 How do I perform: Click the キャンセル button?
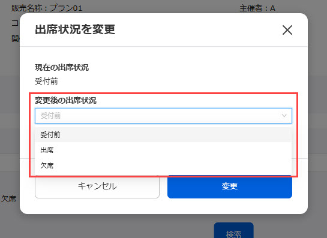pyautogui.click(x=97, y=186)
